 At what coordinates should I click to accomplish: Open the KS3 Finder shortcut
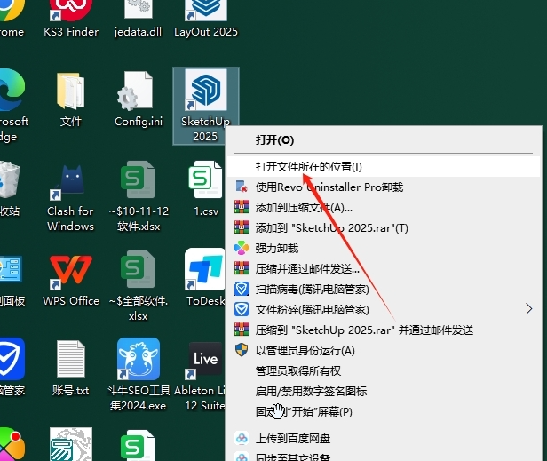point(71,20)
